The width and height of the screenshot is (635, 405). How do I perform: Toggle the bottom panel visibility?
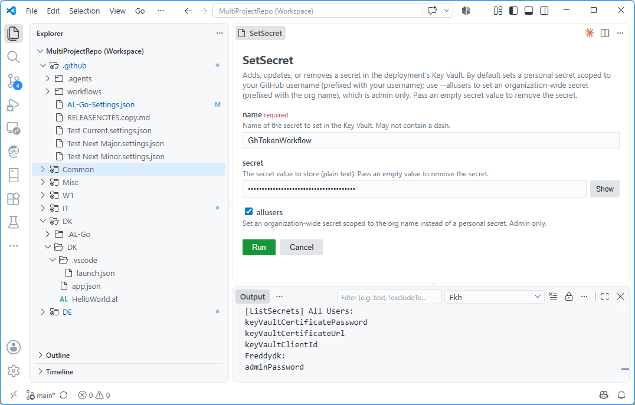[529, 11]
